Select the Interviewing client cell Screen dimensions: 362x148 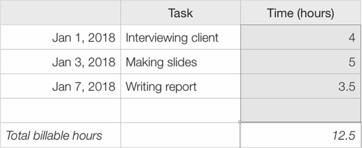[x=180, y=37]
